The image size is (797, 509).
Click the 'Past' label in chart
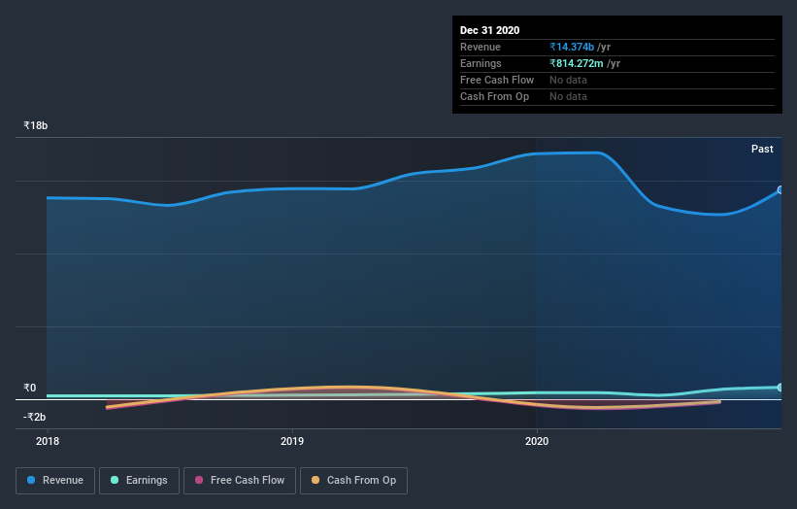762,149
